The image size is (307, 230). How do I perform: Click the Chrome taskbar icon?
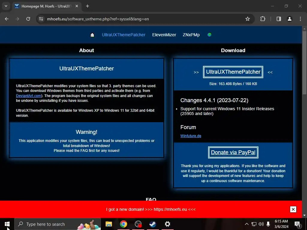tap(123, 224)
